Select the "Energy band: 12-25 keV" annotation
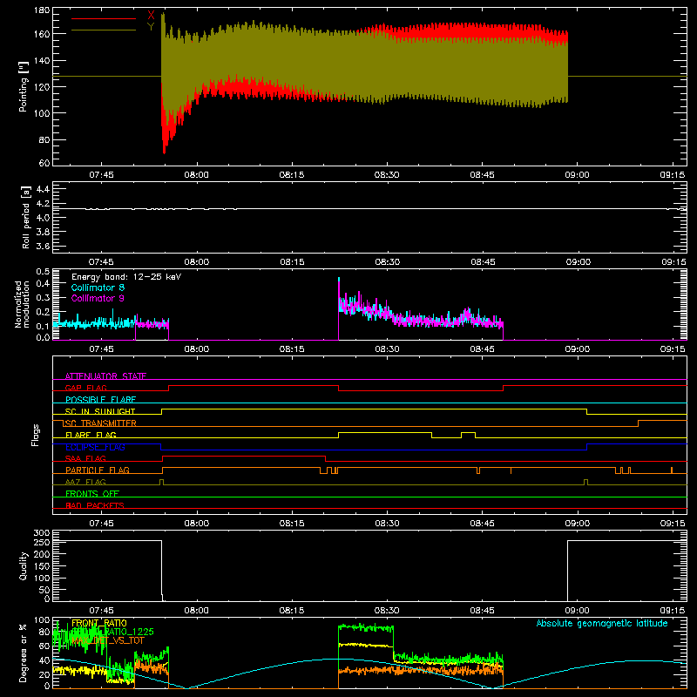697x697 pixels. (x=126, y=277)
